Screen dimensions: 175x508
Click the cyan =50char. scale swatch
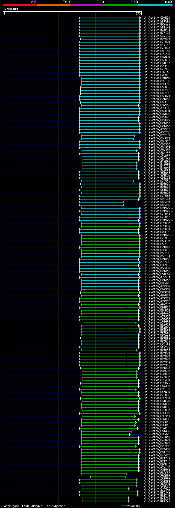pyautogui.click(x=124, y=506)
